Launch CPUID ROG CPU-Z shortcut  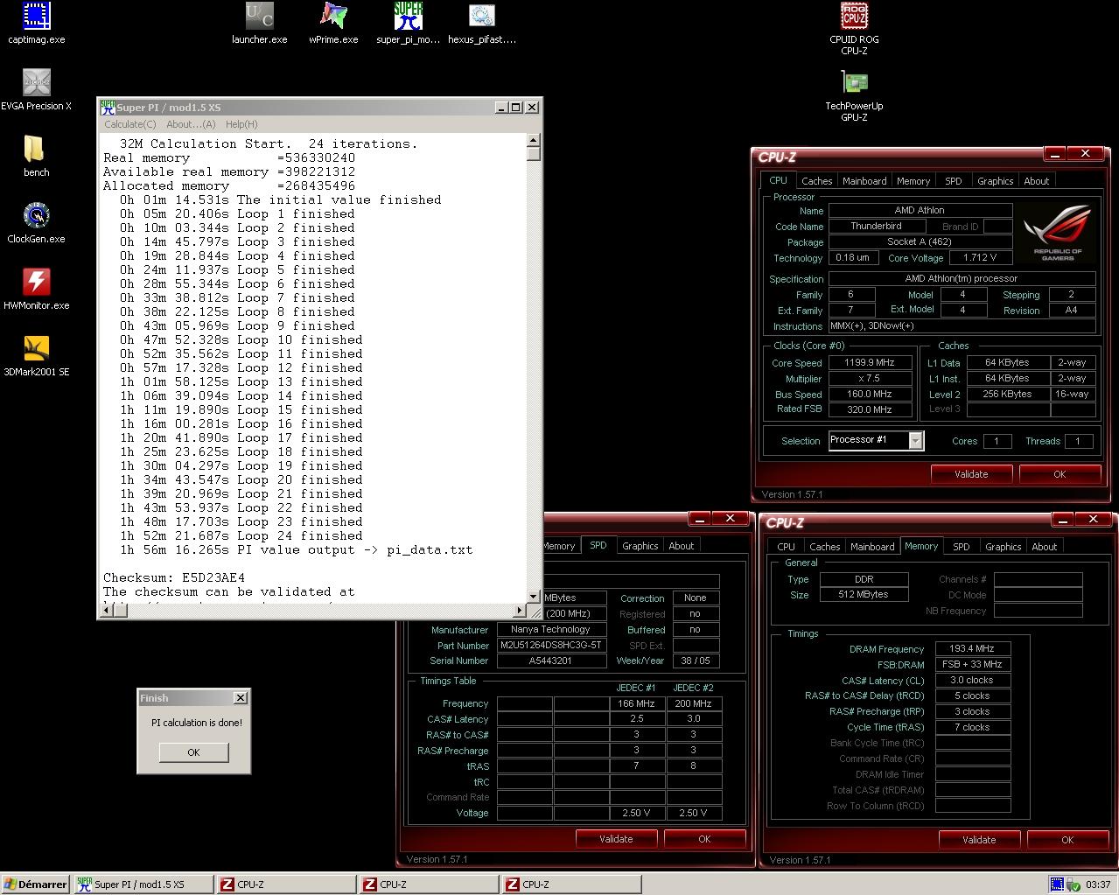[x=854, y=28]
